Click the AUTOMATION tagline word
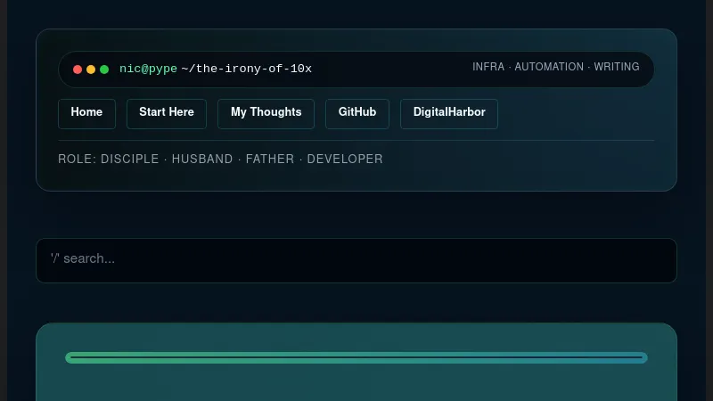 click(549, 67)
